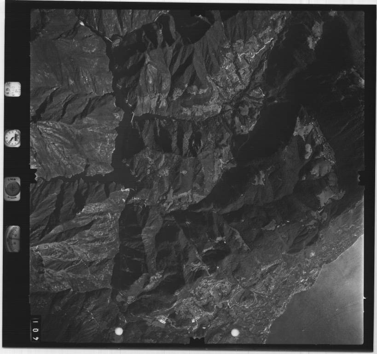This screenshot has width=377, height=354.
Task: Click the dark shadowed valley in upper right
Action: pyautogui.click(x=276, y=124)
